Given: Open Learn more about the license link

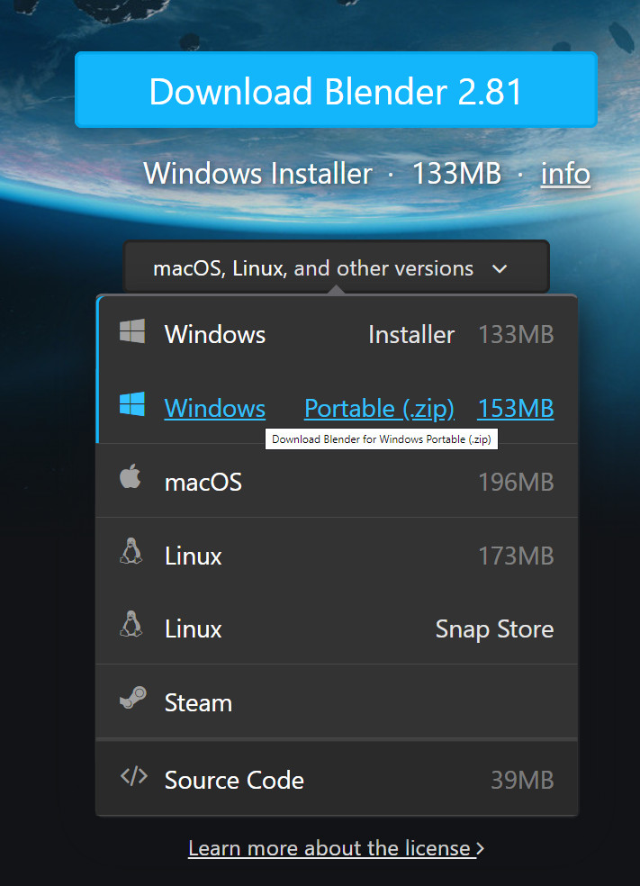Looking at the screenshot, I should point(336,848).
